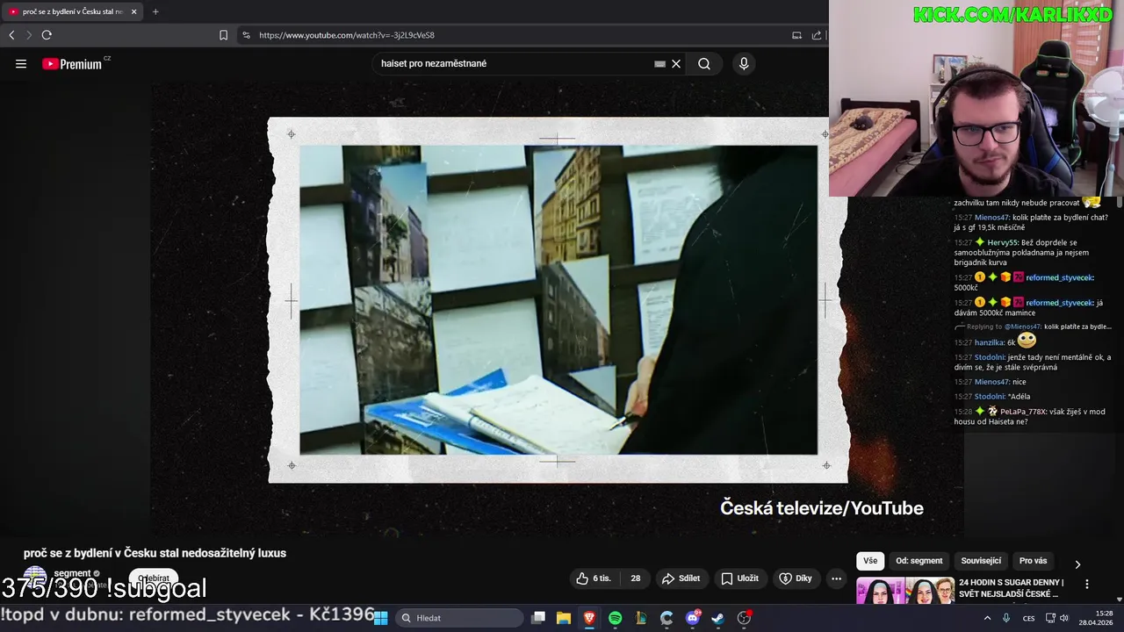Open Discord from the taskbar
This screenshot has height=632, width=1124.
pos(693,618)
